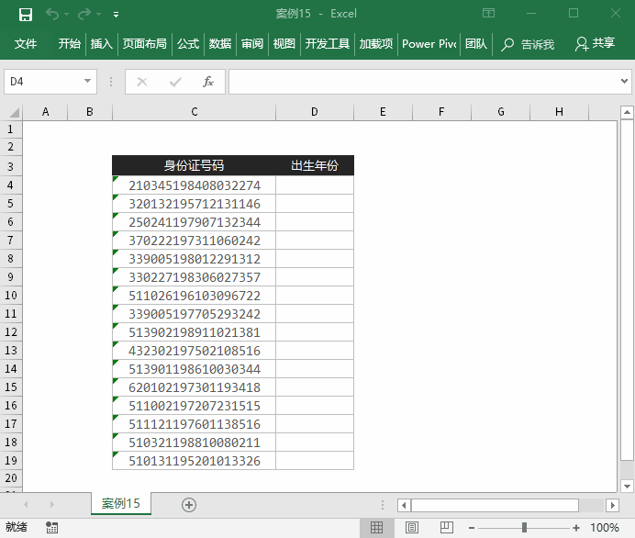
Task: Click the New Sheet plus icon
Action: (x=189, y=505)
